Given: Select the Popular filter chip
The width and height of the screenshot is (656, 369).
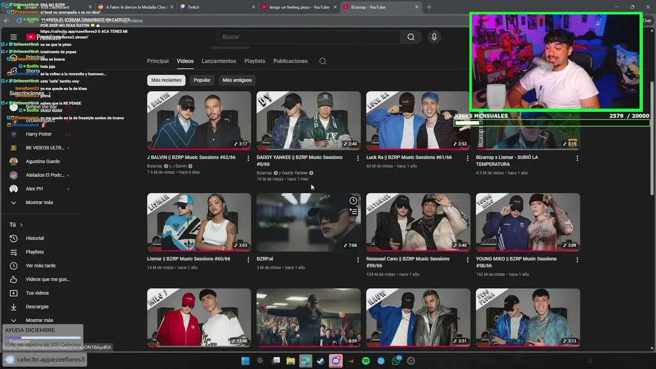Looking at the screenshot, I should click(x=202, y=80).
